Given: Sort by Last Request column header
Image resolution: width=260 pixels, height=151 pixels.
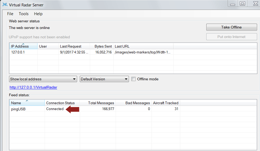Looking at the screenshot, I should coord(74,46).
